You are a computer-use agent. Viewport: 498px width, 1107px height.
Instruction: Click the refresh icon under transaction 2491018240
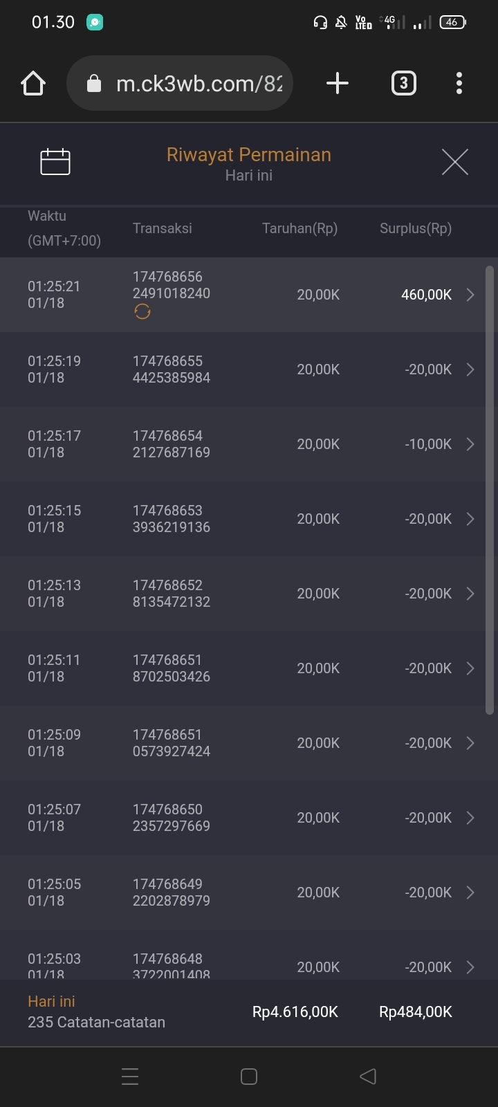coord(142,312)
